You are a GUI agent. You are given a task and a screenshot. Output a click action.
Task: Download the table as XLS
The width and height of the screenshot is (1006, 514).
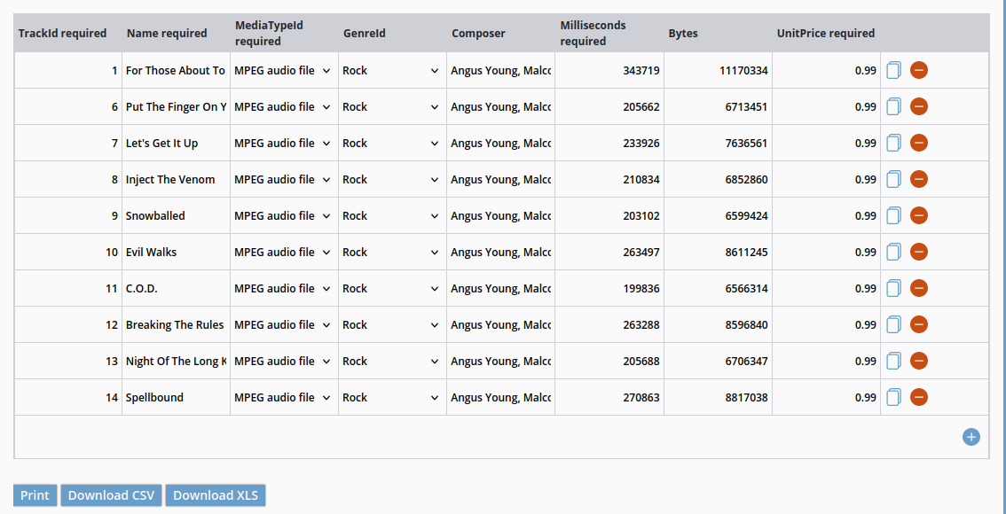coord(216,495)
